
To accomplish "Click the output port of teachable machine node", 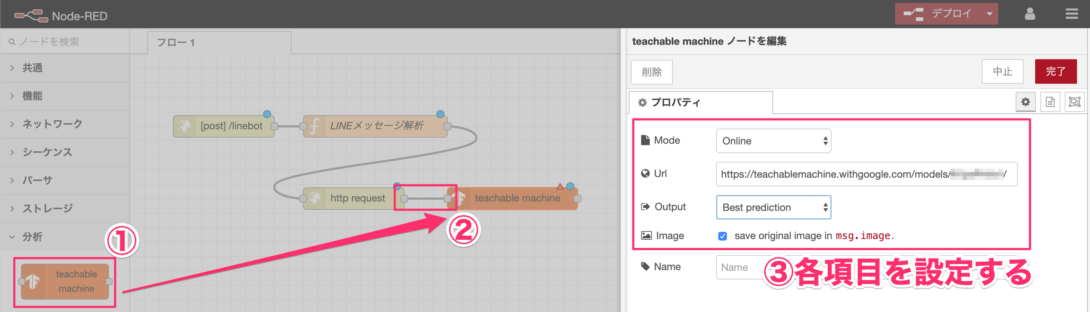I will [x=577, y=198].
